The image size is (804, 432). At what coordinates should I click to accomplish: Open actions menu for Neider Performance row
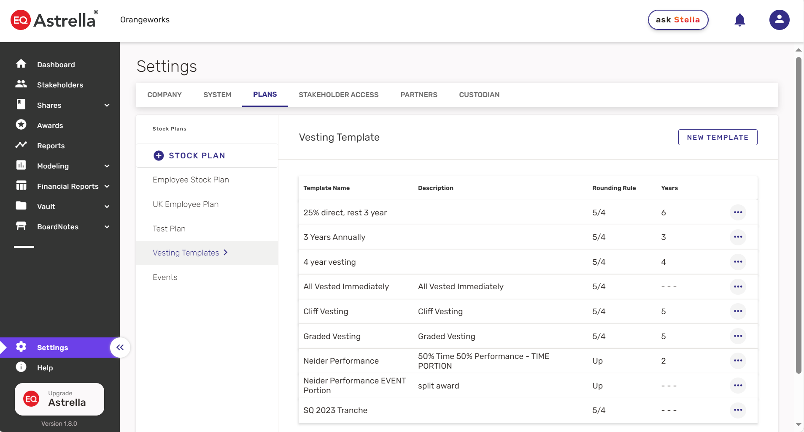pyautogui.click(x=738, y=361)
